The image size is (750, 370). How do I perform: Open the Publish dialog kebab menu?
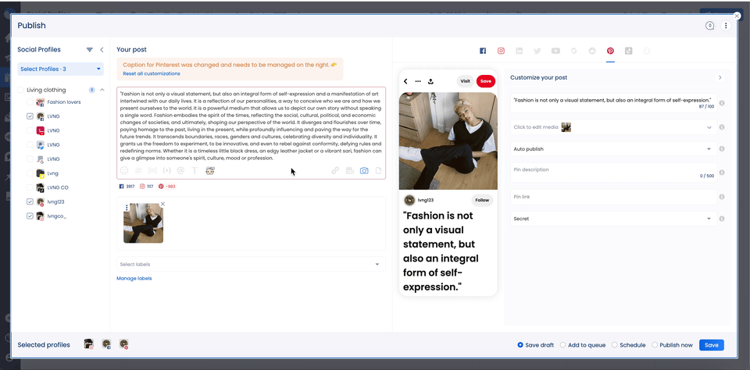(x=726, y=26)
